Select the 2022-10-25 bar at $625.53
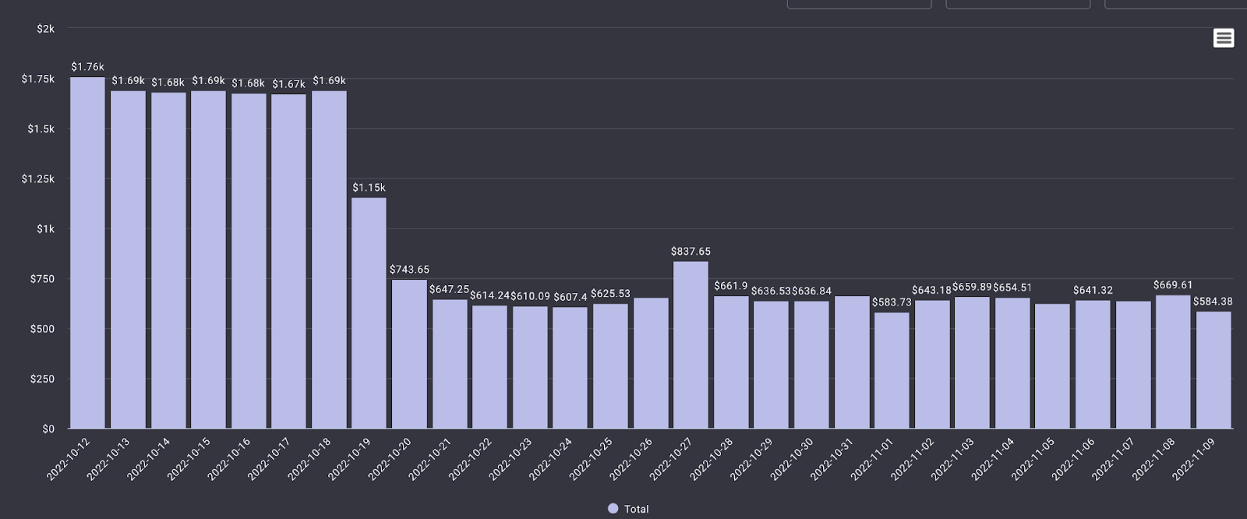The image size is (1247, 519). [x=610, y=365]
